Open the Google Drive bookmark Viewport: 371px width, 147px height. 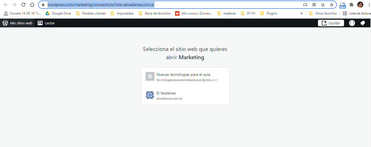point(58,13)
